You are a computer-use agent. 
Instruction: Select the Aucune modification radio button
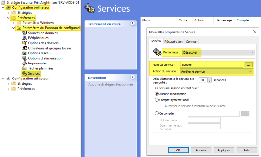[x=157, y=94]
